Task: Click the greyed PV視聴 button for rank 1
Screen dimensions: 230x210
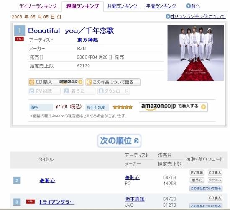Action: coord(44,91)
